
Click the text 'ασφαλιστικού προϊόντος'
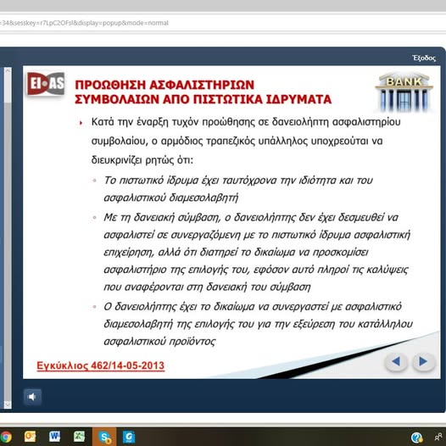tap(159, 342)
